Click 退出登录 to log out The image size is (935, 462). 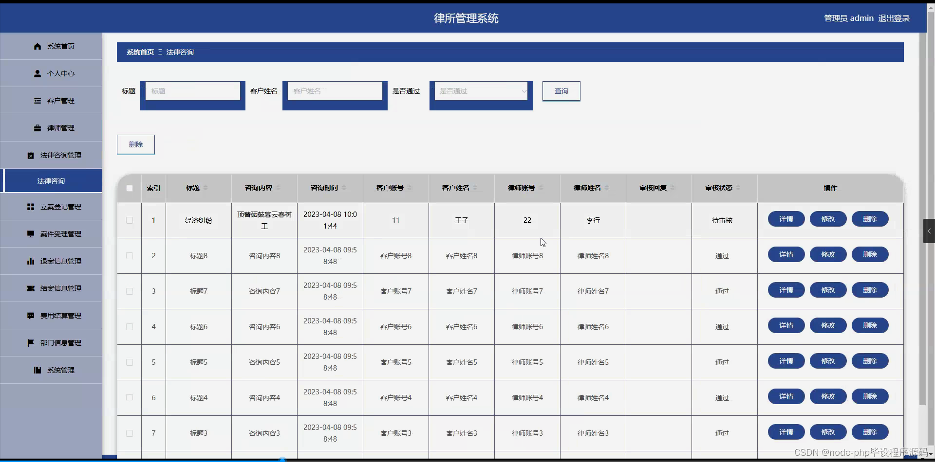(894, 18)
